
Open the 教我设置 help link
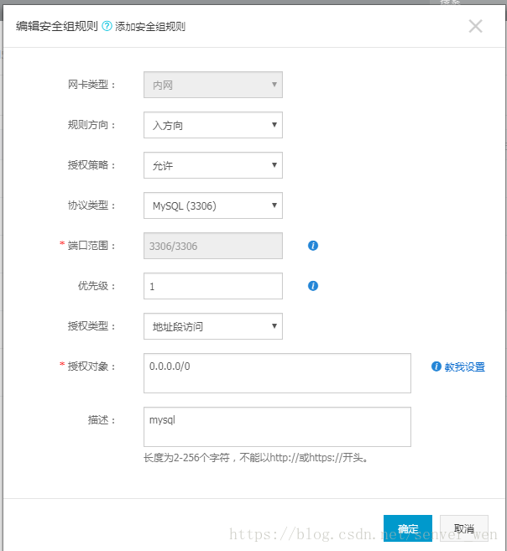[x=465, y=366]
